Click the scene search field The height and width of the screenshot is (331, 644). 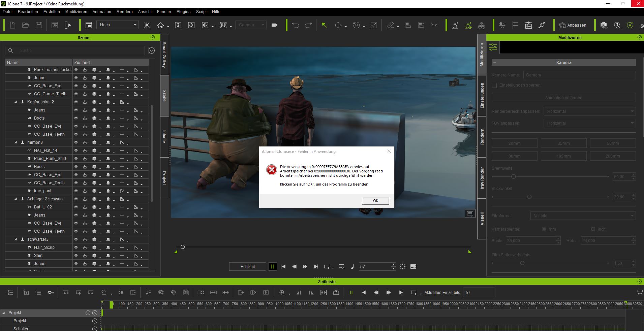tap(75, 51)
